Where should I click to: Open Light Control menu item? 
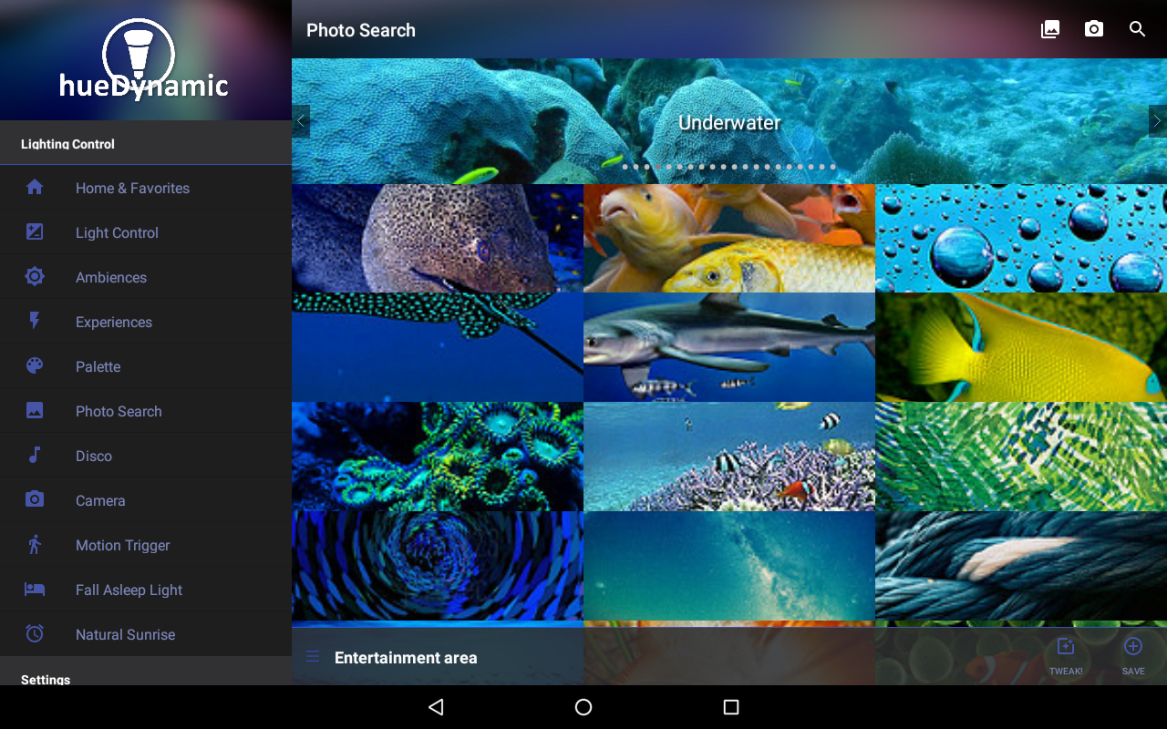146,232
